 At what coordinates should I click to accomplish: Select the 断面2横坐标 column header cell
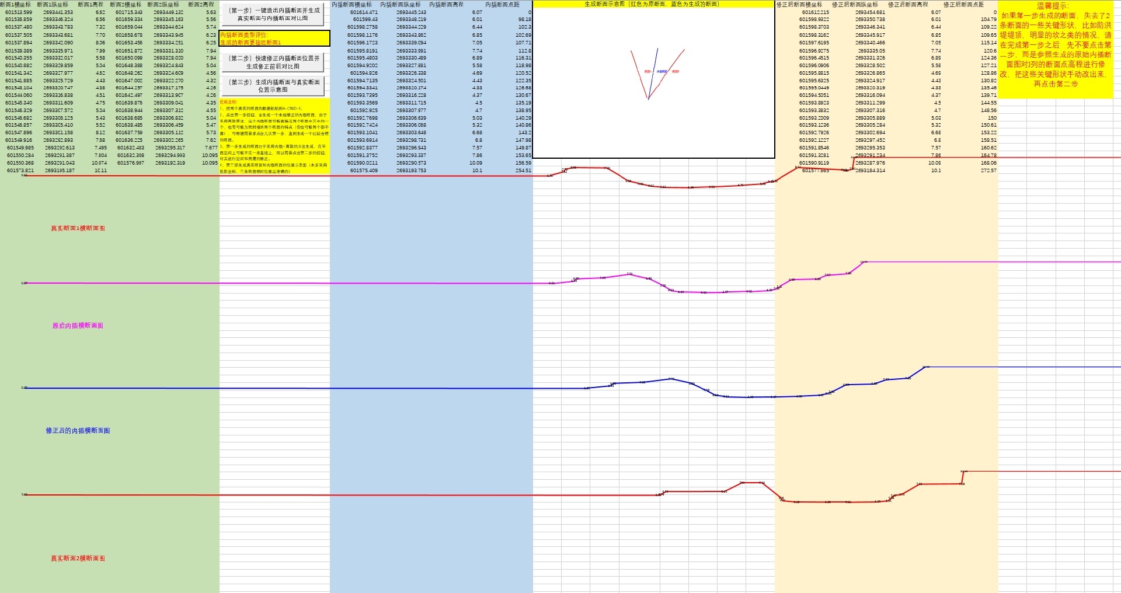(x=126, y=4)
